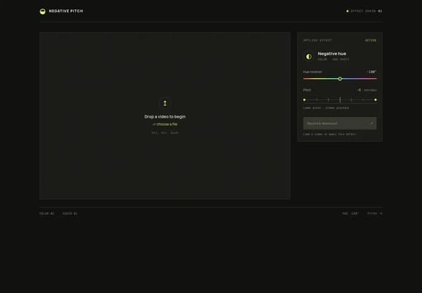422x293 pixels.
Task: Click the arrow icon on the Record & download button
Action: coord(371,123)
